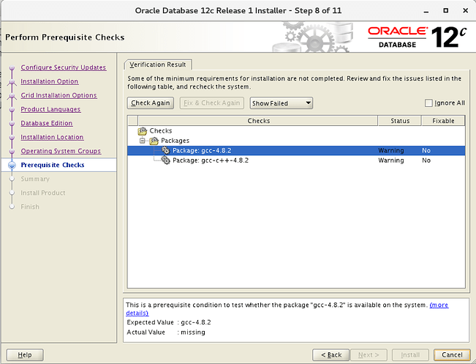Open the more details link
The height and width of the screenshot is (364, 476).
pos(439,305)
